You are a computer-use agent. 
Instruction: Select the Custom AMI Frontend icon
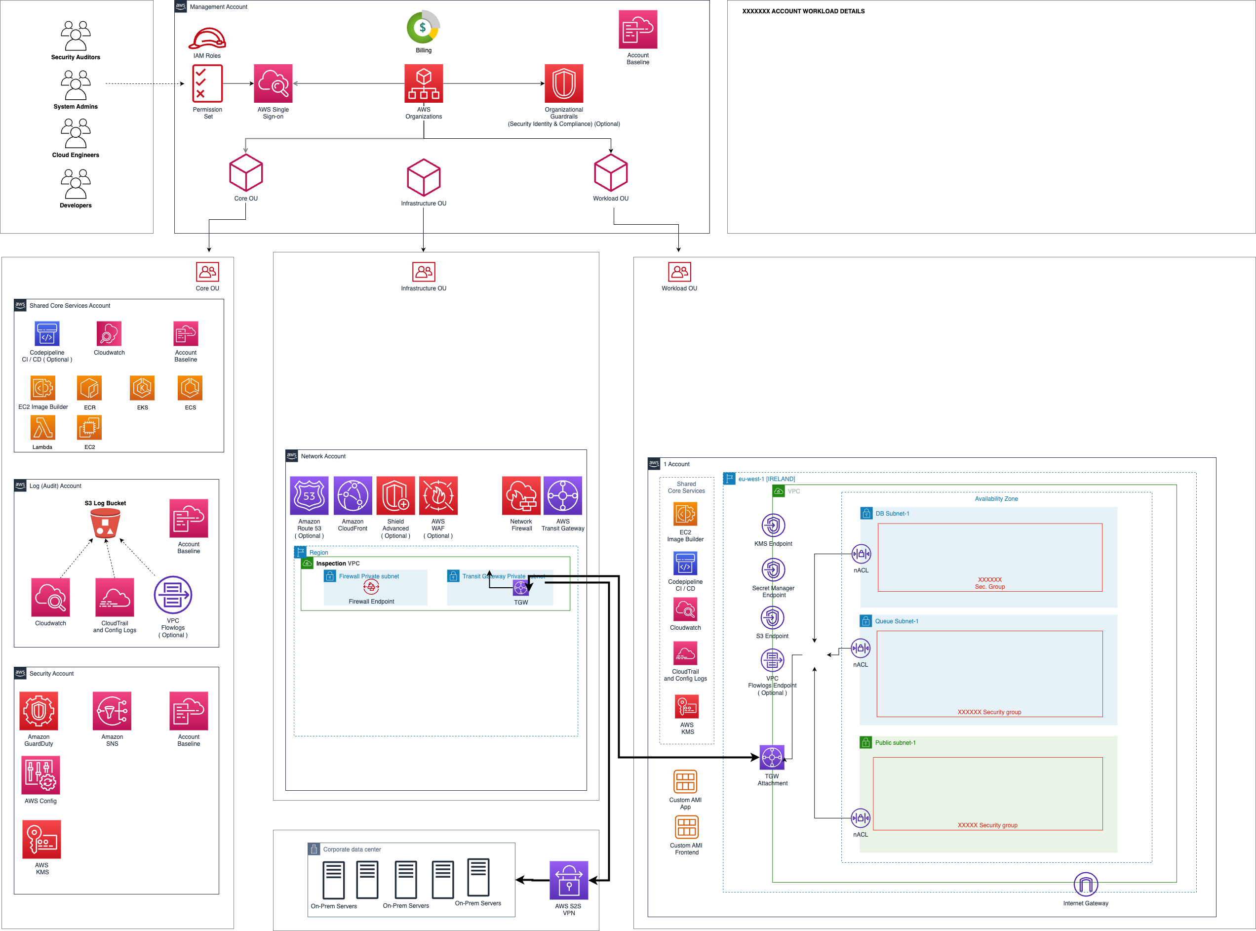pyautogui.click(x=687, y=827)
